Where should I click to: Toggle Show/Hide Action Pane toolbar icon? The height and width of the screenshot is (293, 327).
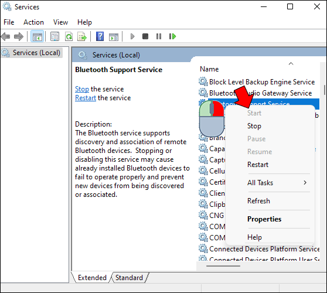coord(114,37)
